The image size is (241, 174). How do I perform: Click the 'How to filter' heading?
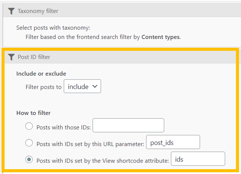tap(33, 113)
